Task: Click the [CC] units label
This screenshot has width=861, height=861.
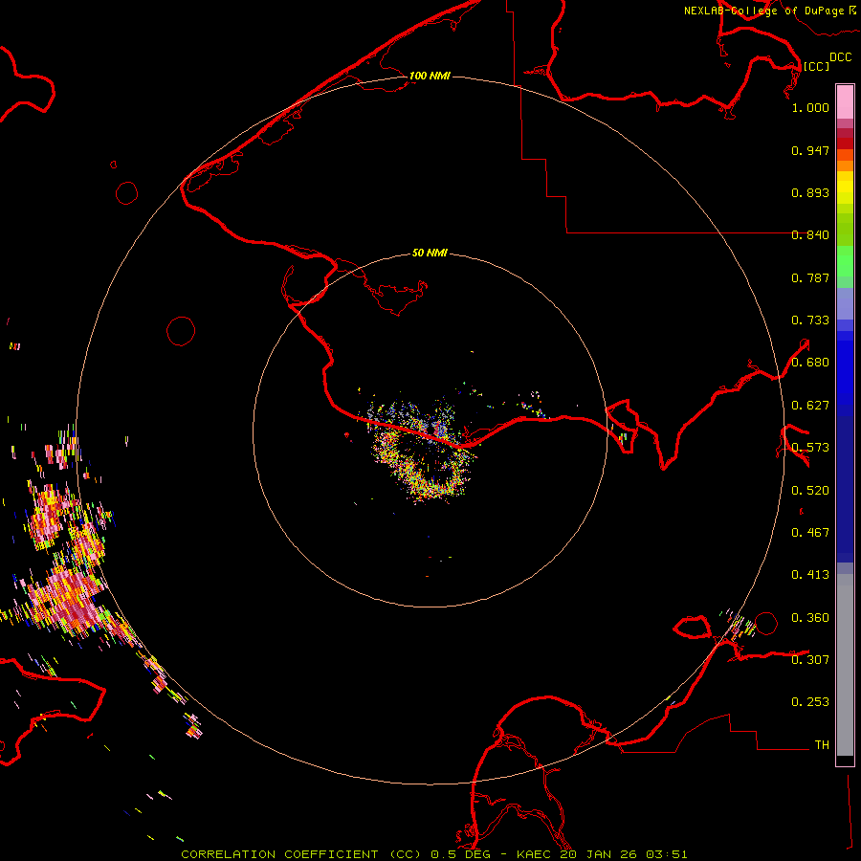Action: pyautogui.click(x=816, y=66)
